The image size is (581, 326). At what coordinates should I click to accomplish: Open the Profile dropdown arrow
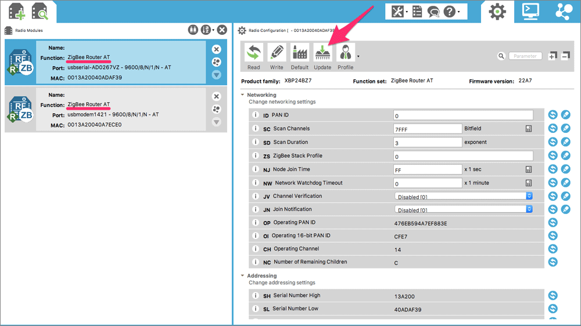358,57
